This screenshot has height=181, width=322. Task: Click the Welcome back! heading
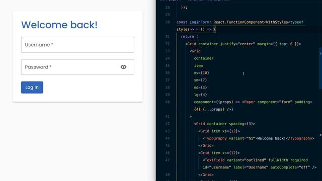(x=59, y=25)
